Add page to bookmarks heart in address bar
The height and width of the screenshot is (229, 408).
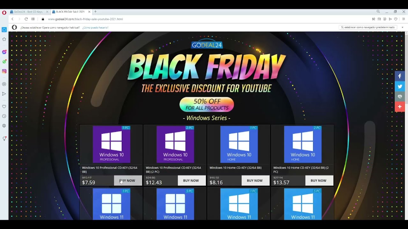(396, 19)
